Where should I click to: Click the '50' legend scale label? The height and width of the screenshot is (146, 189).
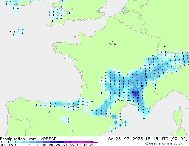point(92,145)
